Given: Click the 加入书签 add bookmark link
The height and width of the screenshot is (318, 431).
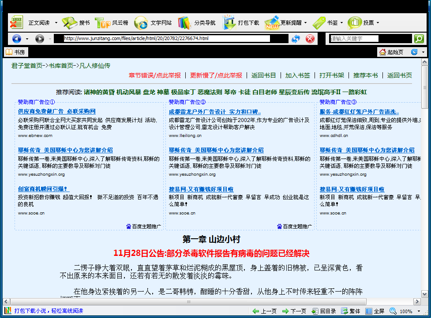Looking at the screenshot, I should (297, 75).
